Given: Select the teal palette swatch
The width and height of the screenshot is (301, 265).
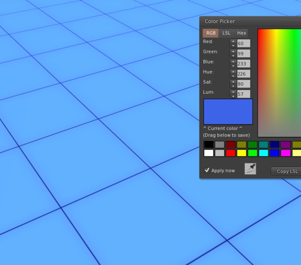Looking at the screenshot, I should pyautogui.click(x=264, y=144).
